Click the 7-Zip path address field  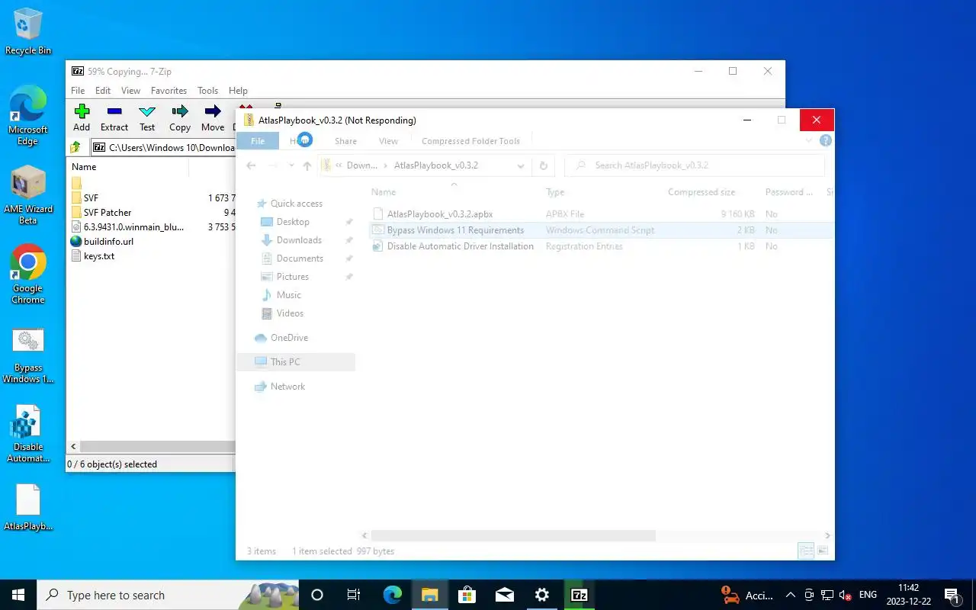163,147
